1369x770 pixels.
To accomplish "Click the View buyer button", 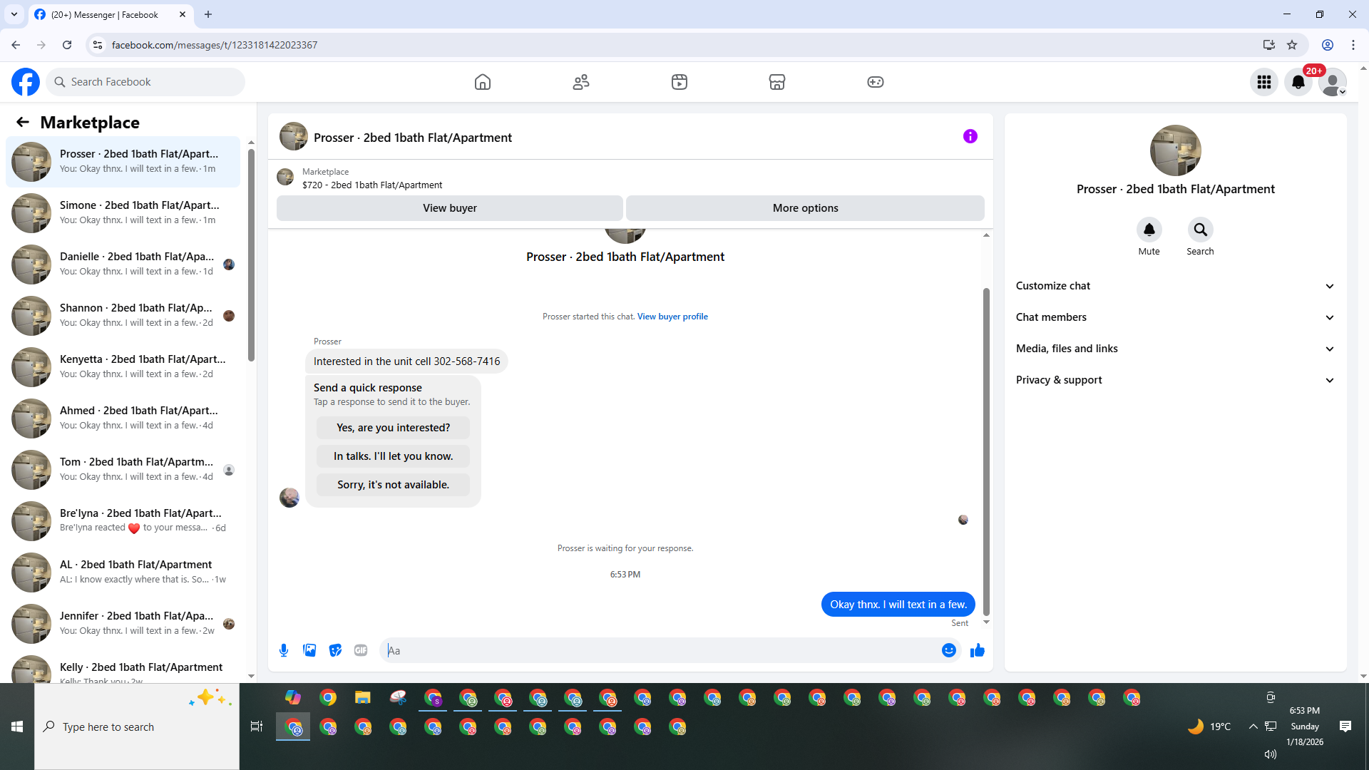I will pyautogui.click(x=449, y=208).
